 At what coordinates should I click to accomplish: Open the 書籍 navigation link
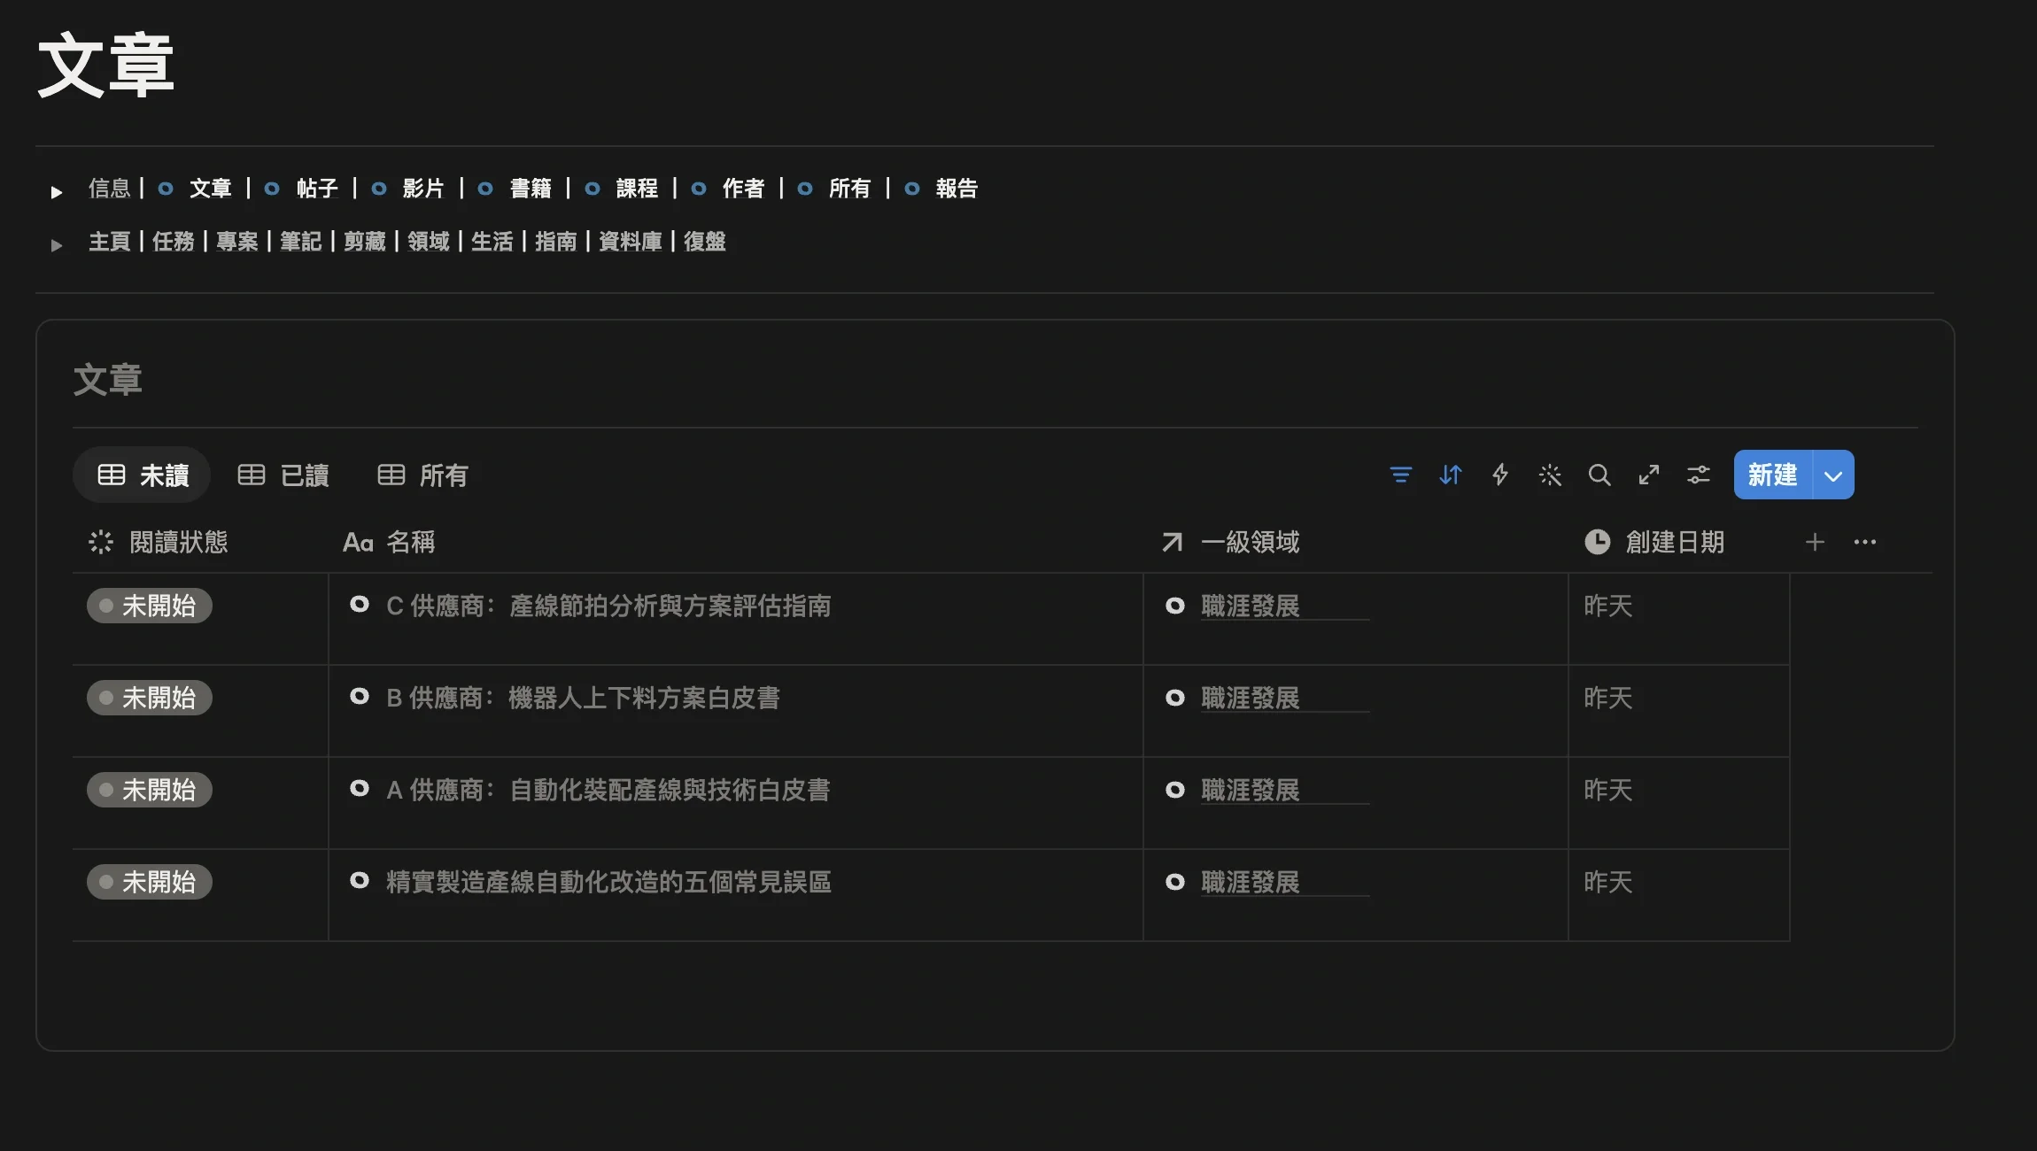531,189
